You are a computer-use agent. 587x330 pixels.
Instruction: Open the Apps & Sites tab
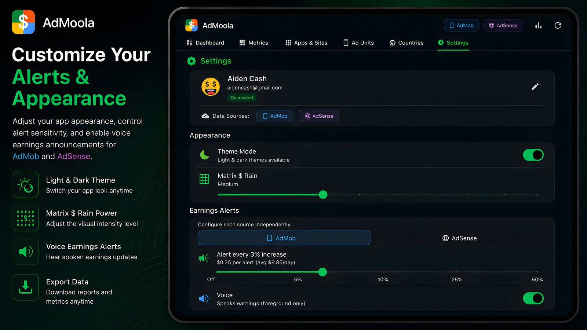coord(306,43)
